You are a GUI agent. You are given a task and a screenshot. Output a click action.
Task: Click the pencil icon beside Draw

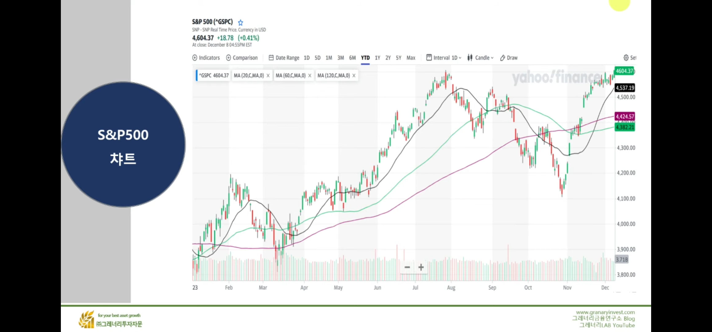503,58
